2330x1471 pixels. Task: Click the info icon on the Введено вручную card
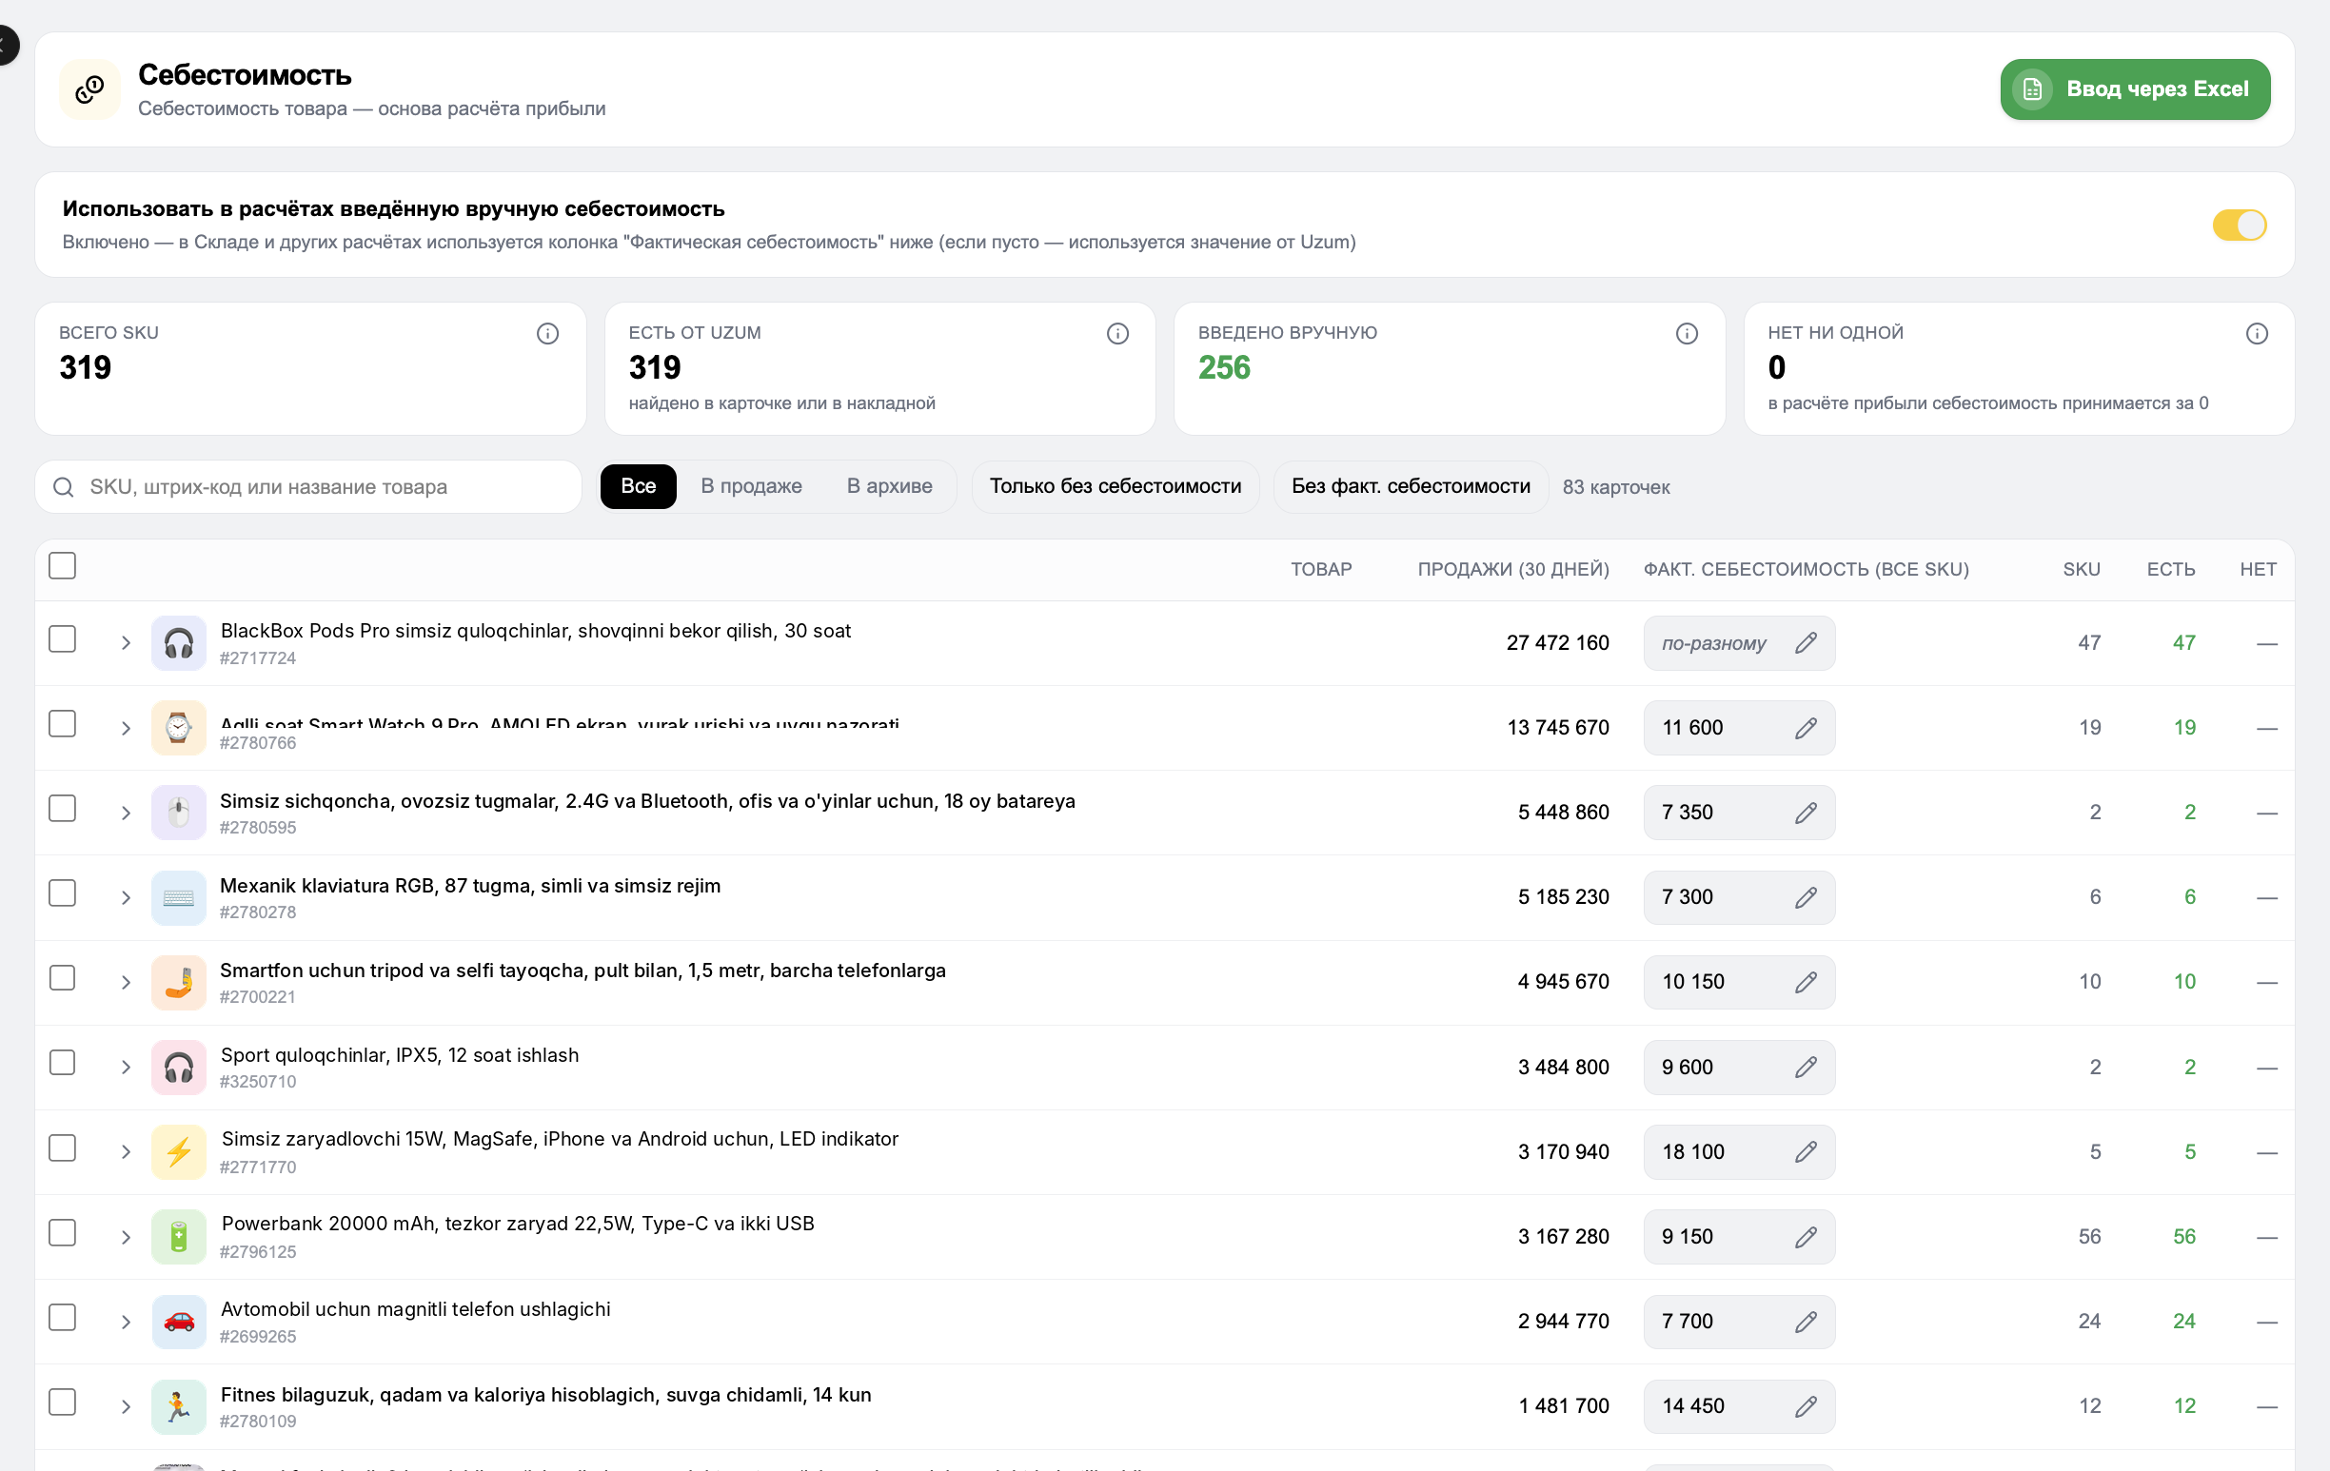(x=1687, y=334)
